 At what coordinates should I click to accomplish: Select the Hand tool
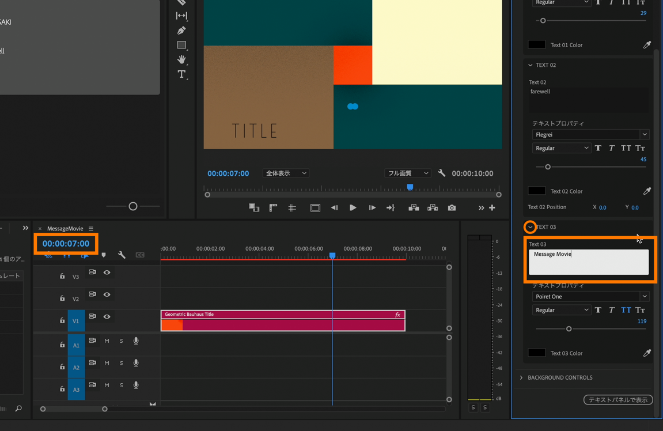coord(181,59)
